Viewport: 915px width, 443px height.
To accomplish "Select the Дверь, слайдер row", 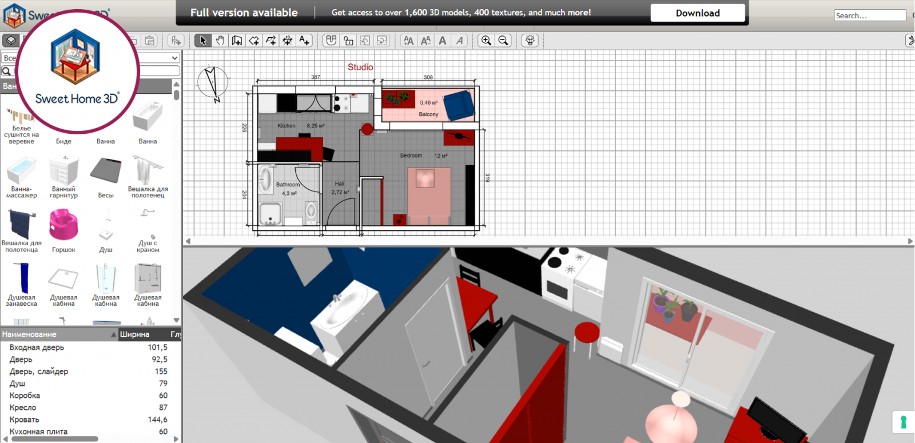I will pos(90,372).
